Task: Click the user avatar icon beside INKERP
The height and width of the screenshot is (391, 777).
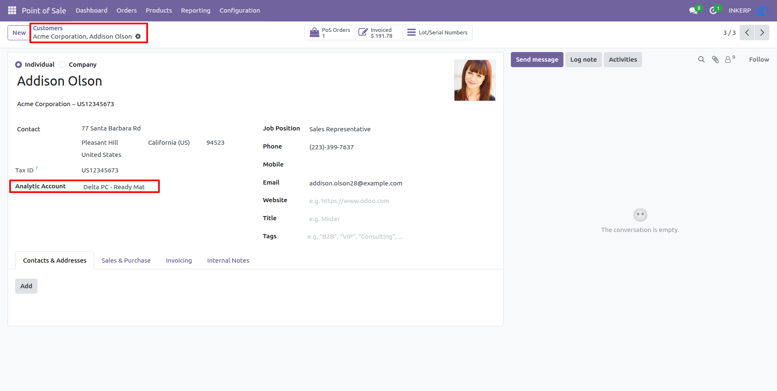Action: tap(762, 10)
